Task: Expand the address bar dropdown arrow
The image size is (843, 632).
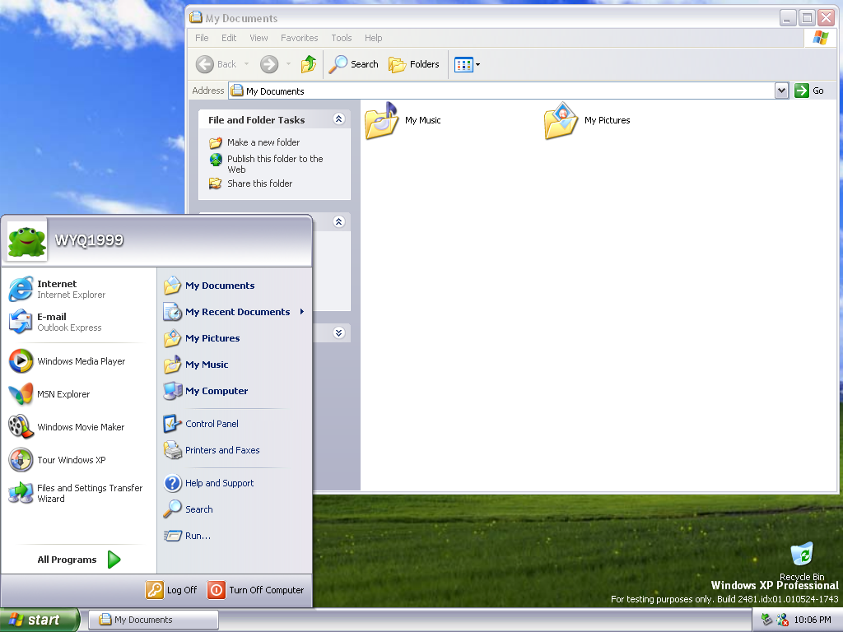Action: (782, 91)
